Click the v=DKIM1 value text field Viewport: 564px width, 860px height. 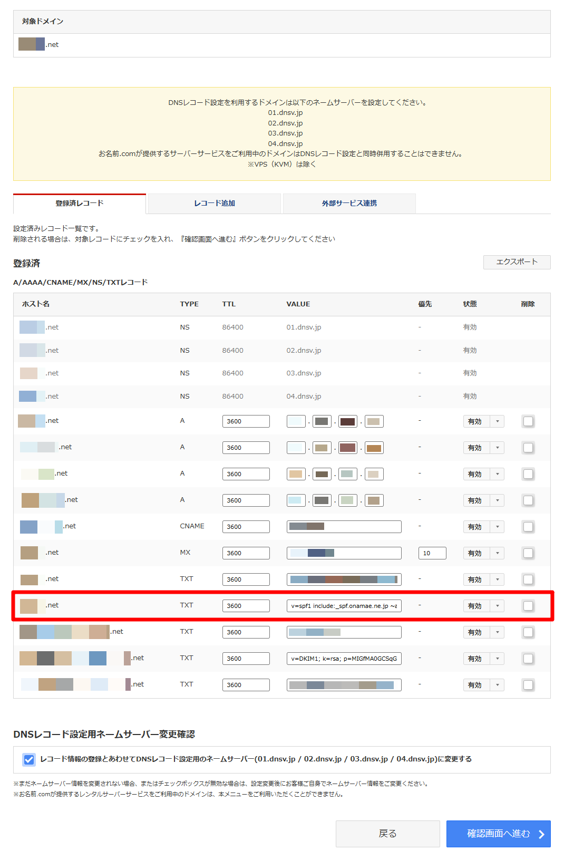[x=344, y=659]
